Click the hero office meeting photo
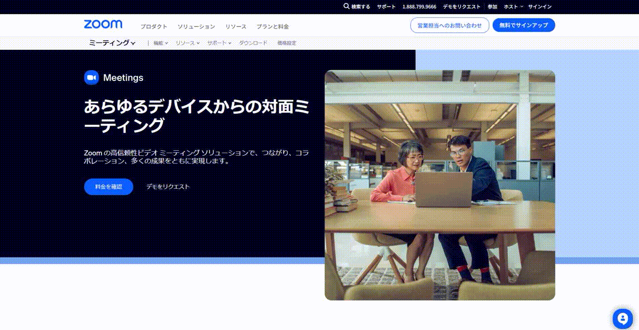Viewport: 639px width, 330px height. point(439,185)
